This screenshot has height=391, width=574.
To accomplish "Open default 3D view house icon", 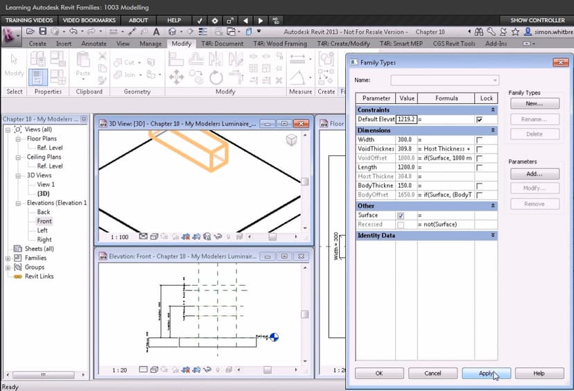I will [x=172, y=32].
